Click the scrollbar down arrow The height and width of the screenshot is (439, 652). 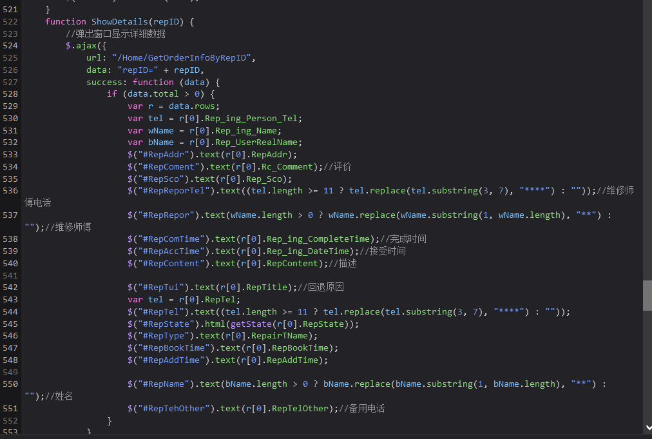tap(648, 428)
